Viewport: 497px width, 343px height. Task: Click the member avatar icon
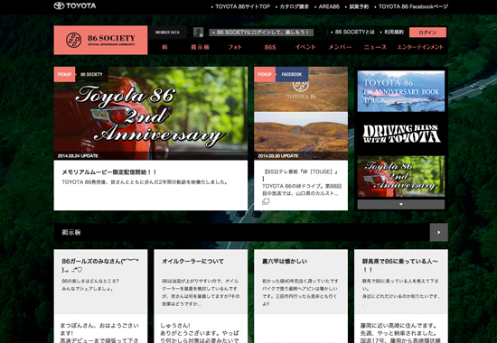199,32
